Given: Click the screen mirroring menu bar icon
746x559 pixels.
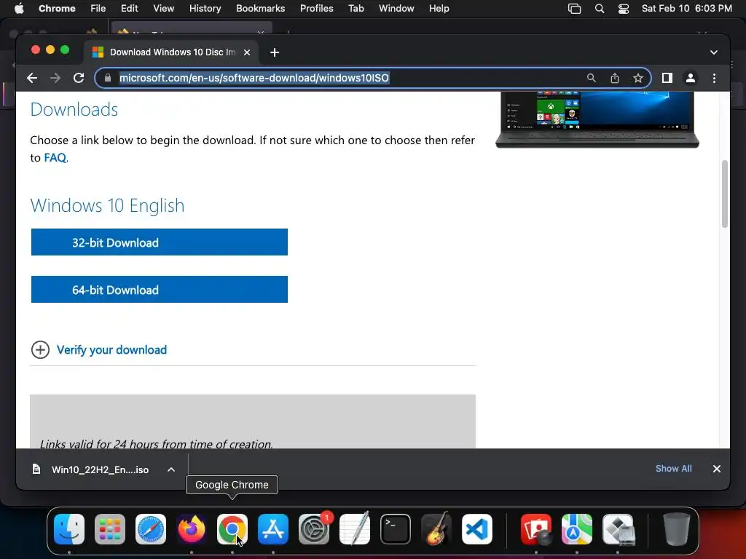Looking at the screenshot, I should 574,9.
